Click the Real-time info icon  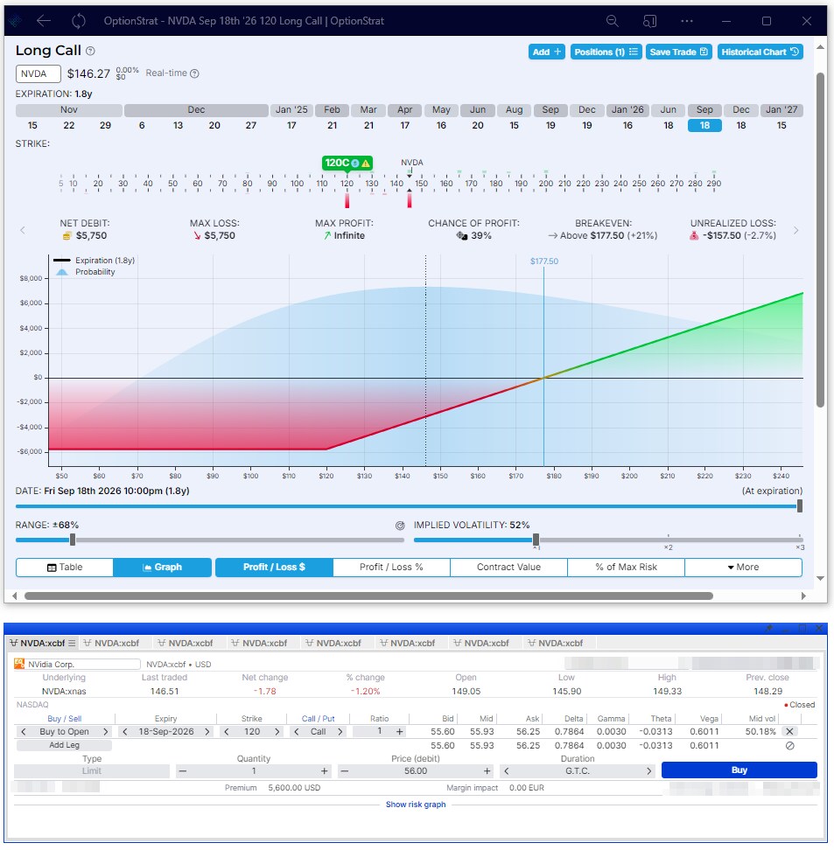[194, 74]
